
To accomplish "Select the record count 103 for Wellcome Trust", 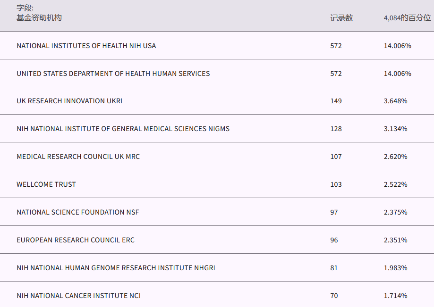I will (x=336, y=184).
